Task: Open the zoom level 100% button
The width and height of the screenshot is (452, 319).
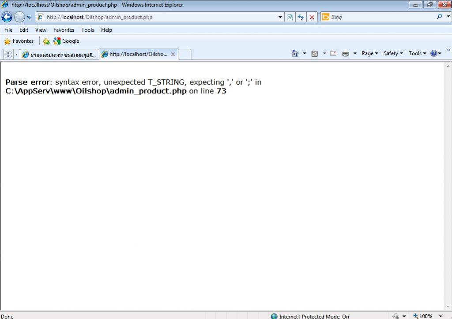Action: [422, 316]
